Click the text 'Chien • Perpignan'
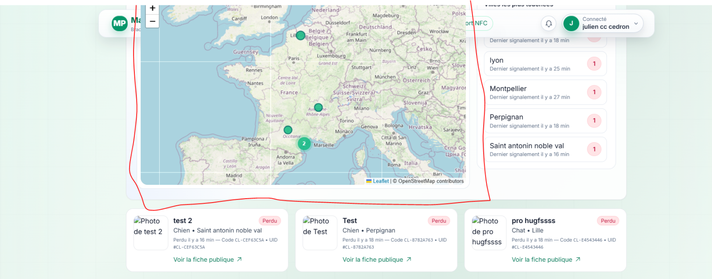712x279 pixels. click(369, 231)
